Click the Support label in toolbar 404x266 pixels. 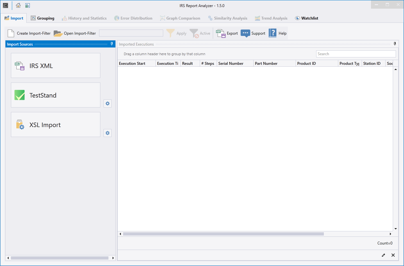[x=258, y=33]
